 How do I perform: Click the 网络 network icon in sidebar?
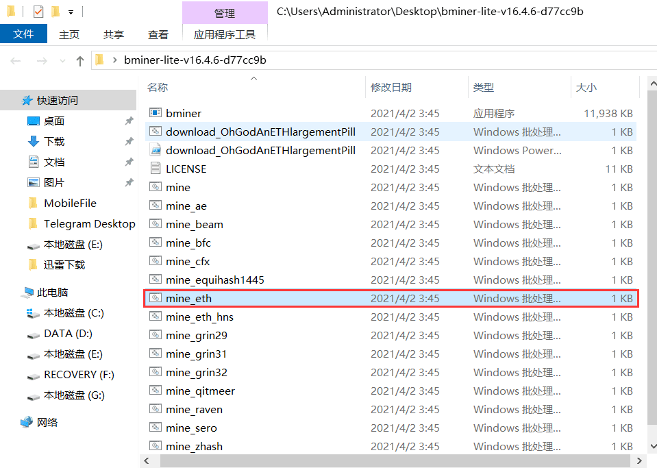pyautogui.click(x=27, y=422)
